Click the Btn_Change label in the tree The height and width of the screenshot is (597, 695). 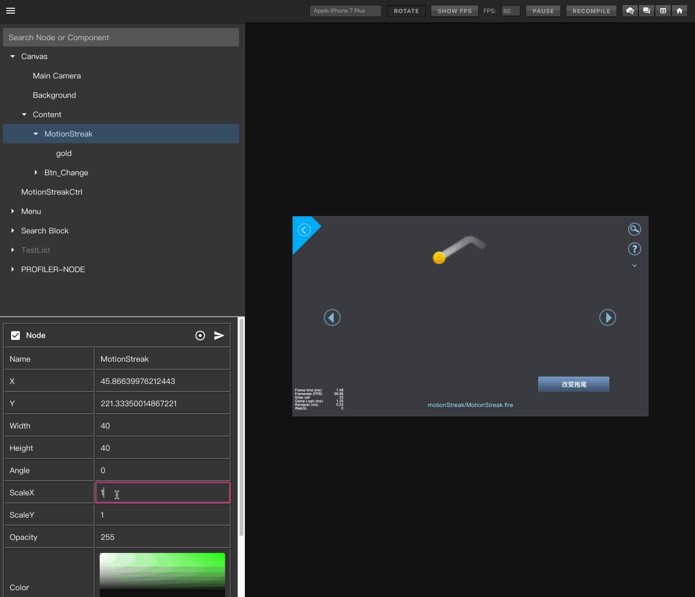(66, 173)
